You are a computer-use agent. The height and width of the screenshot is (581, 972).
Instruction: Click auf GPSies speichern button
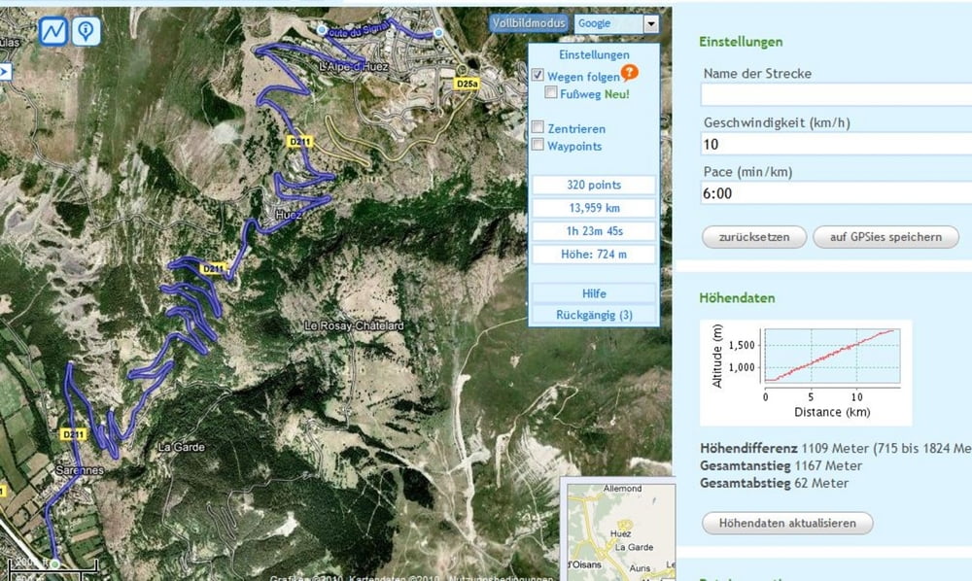click(x=885, y=237)
